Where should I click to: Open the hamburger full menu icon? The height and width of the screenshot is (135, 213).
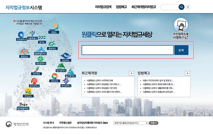coord(188,7)
